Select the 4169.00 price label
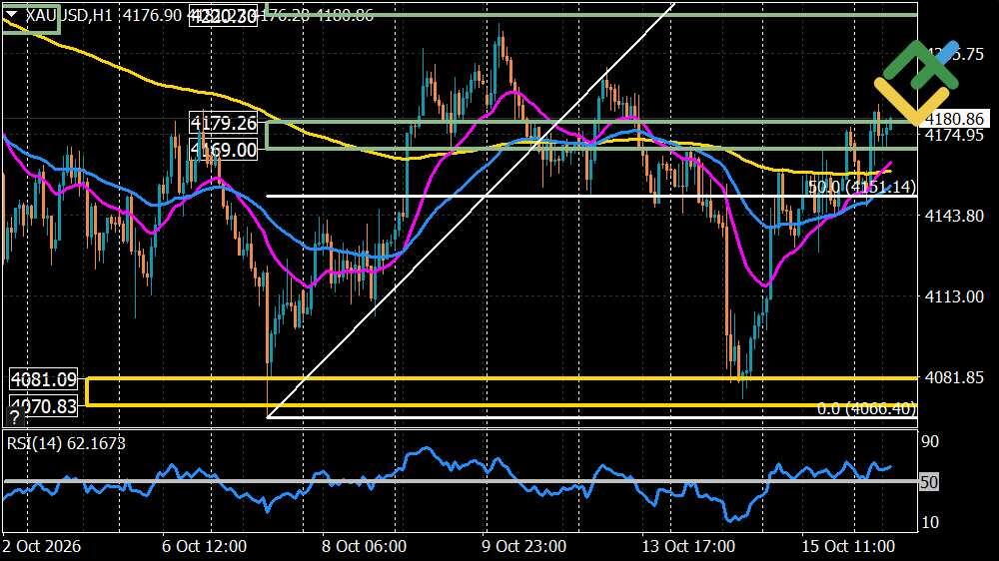The width and height of the screenshot is (999, 561). pyautogui.click(x=224, y=150)
